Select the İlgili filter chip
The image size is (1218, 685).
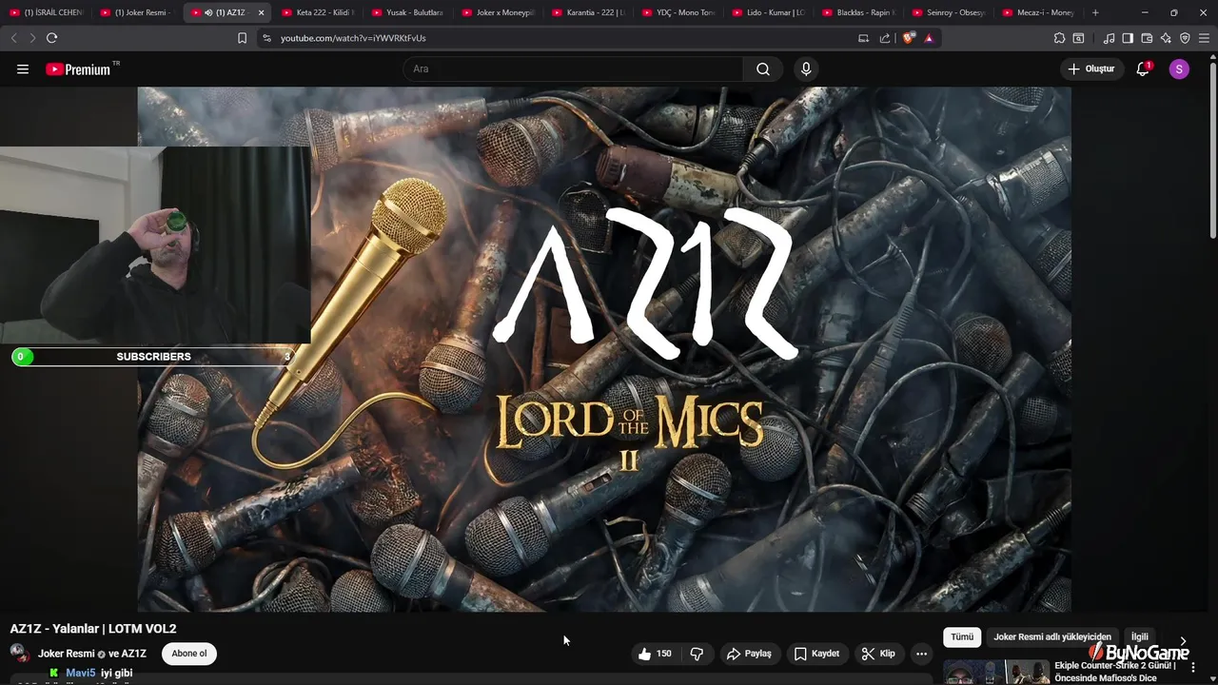click(1140, 637)
